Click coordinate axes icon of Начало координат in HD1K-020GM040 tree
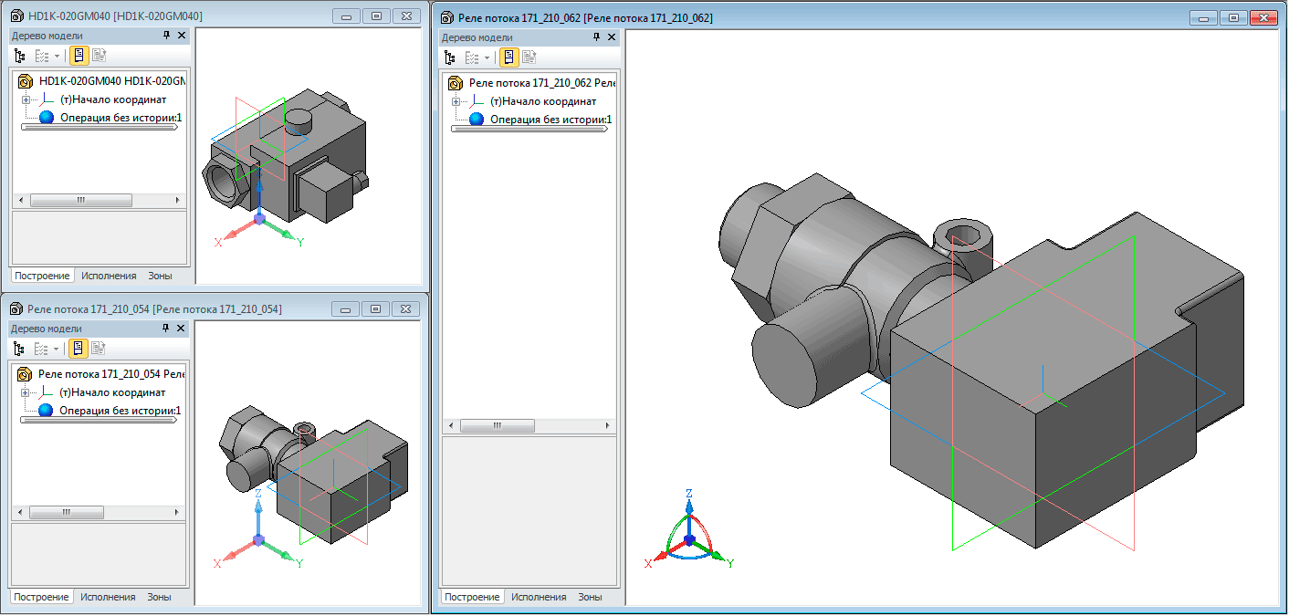This screenshot has width=1289, height=616. 47,99
